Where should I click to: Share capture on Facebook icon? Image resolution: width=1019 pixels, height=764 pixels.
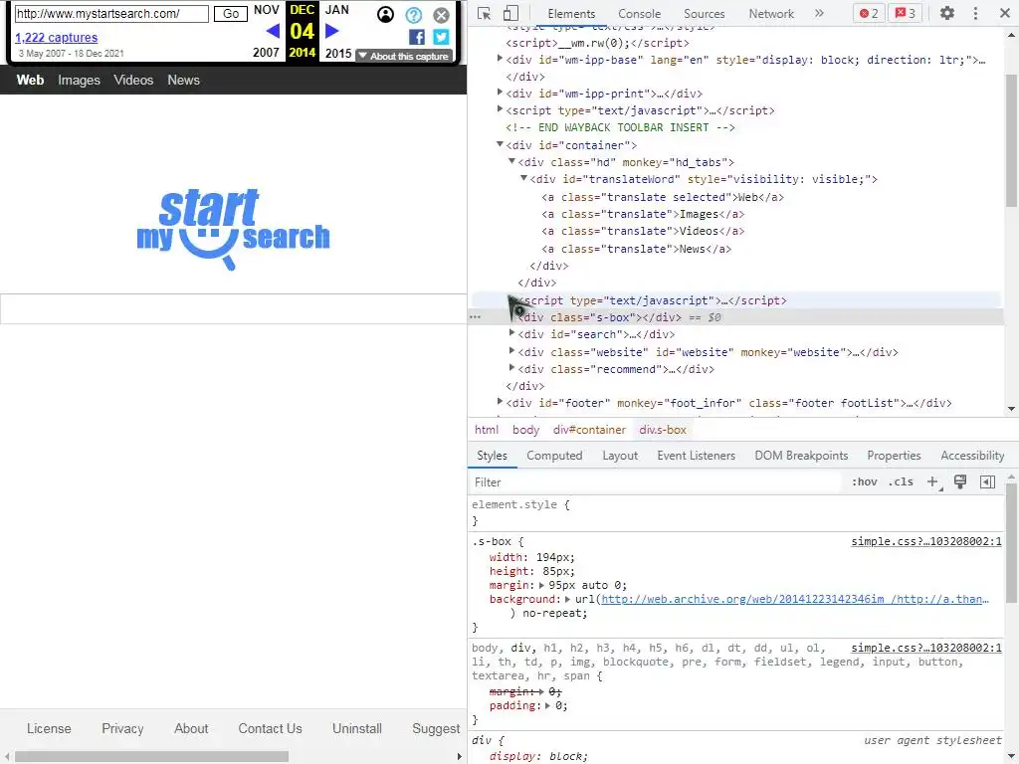(417, 37)
